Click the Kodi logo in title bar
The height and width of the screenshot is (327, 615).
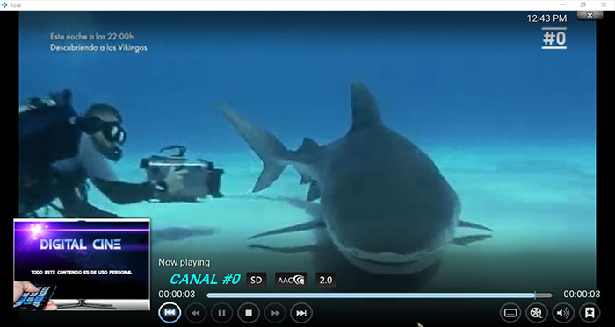coord(4,5)
